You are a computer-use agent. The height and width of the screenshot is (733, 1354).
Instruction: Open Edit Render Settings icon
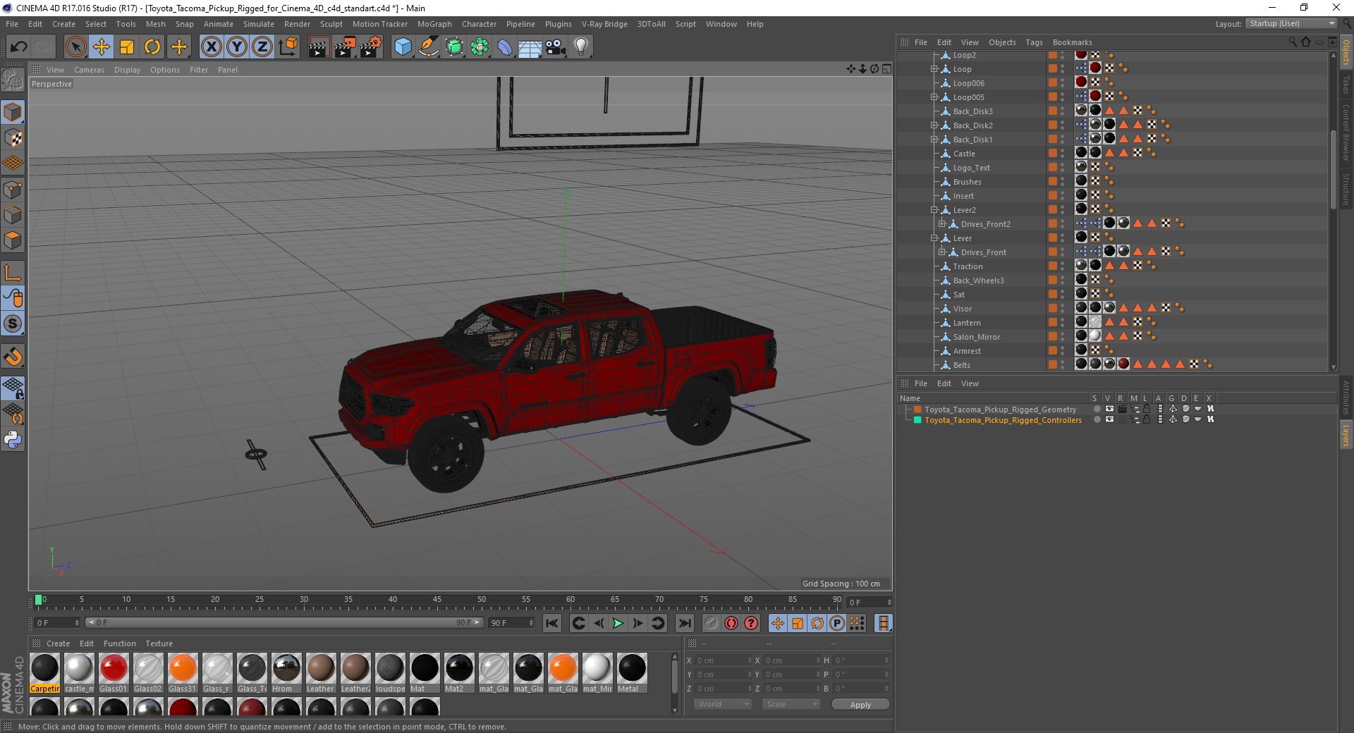(x=371, y=47)
